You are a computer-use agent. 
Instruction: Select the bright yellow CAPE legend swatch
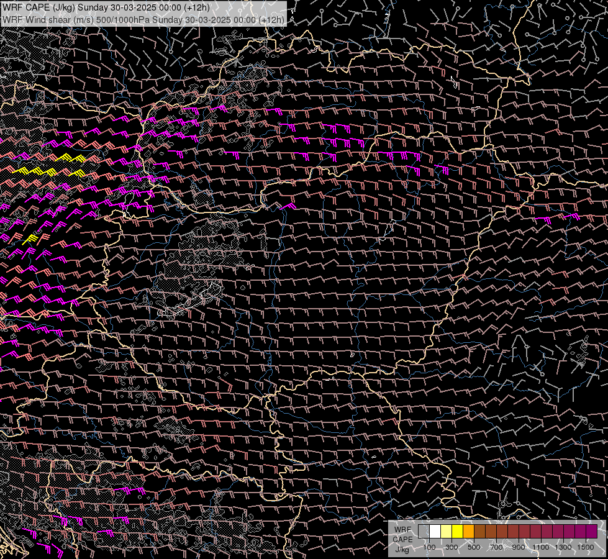click(x=458, y=531)
